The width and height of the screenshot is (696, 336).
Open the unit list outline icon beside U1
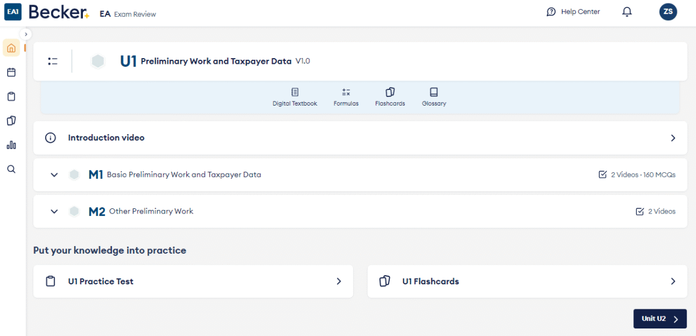click(x=53, y=61)
